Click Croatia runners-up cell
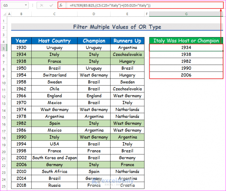The width and height of the screenshot is (226, 191). [127, 185]
